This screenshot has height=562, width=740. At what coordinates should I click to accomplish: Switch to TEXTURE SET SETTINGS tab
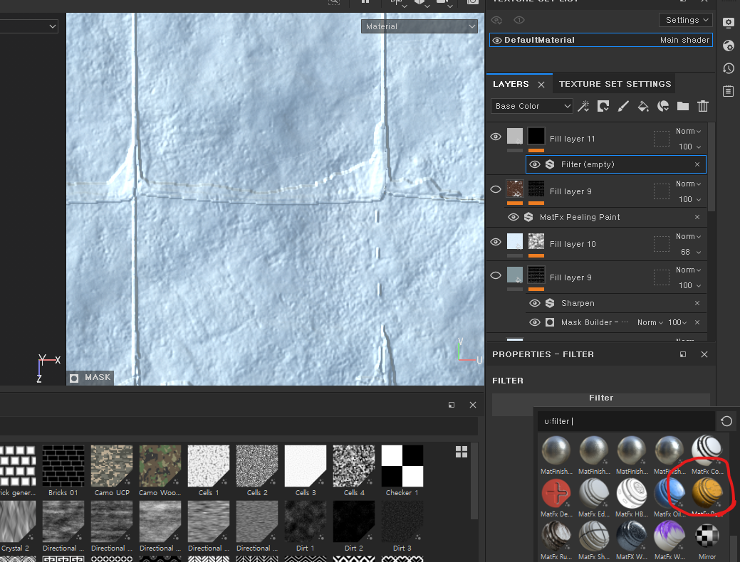pyautogui.click(x=615, y=84)
